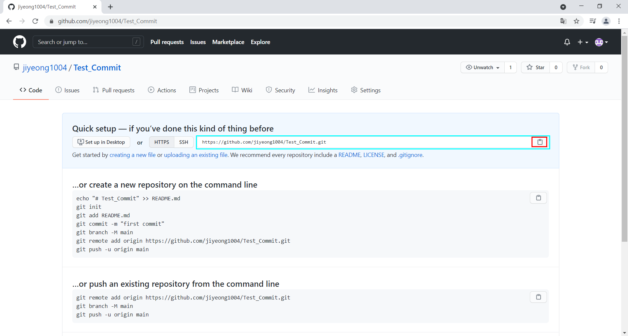Click the repository clone URL field

point(364,142)
